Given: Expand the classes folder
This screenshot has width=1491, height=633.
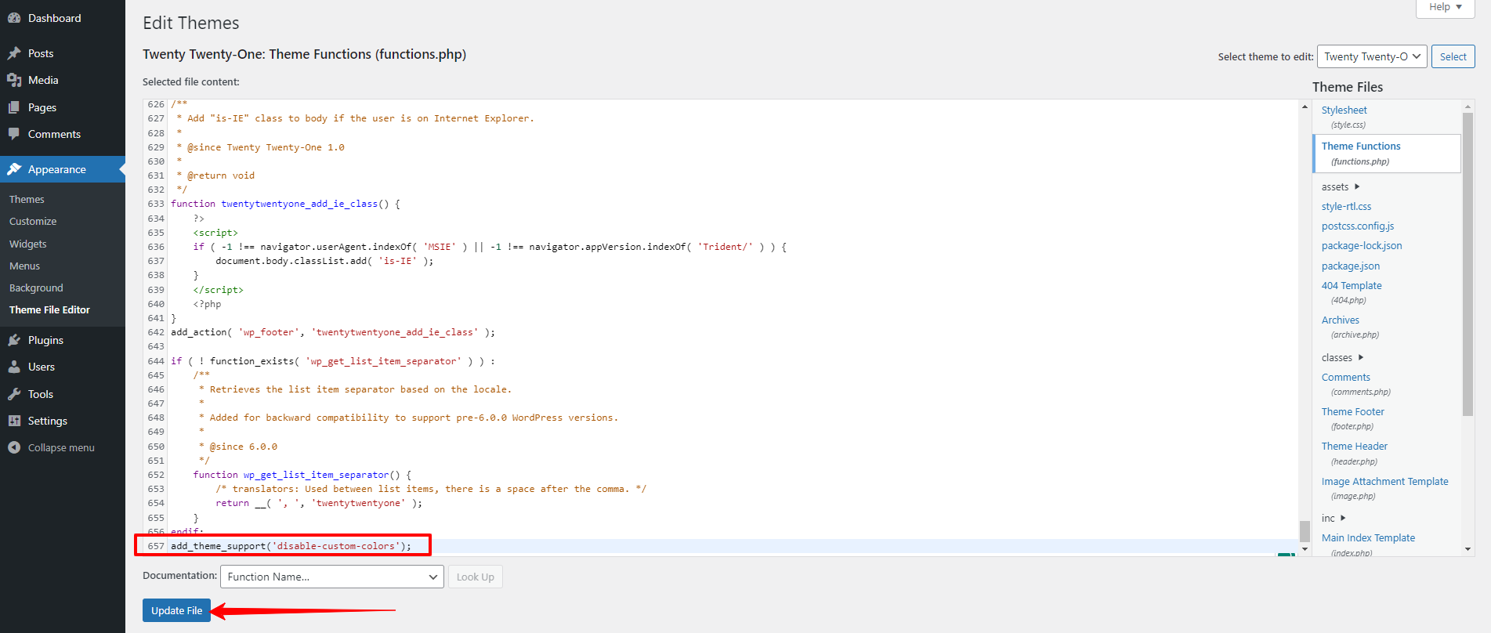Looking at the screenshot, I should [1342, 357].
